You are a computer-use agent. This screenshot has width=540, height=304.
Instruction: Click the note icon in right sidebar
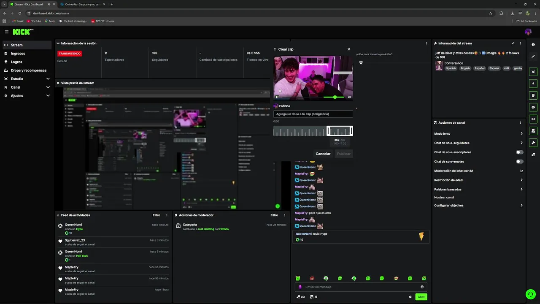[533, 95]
